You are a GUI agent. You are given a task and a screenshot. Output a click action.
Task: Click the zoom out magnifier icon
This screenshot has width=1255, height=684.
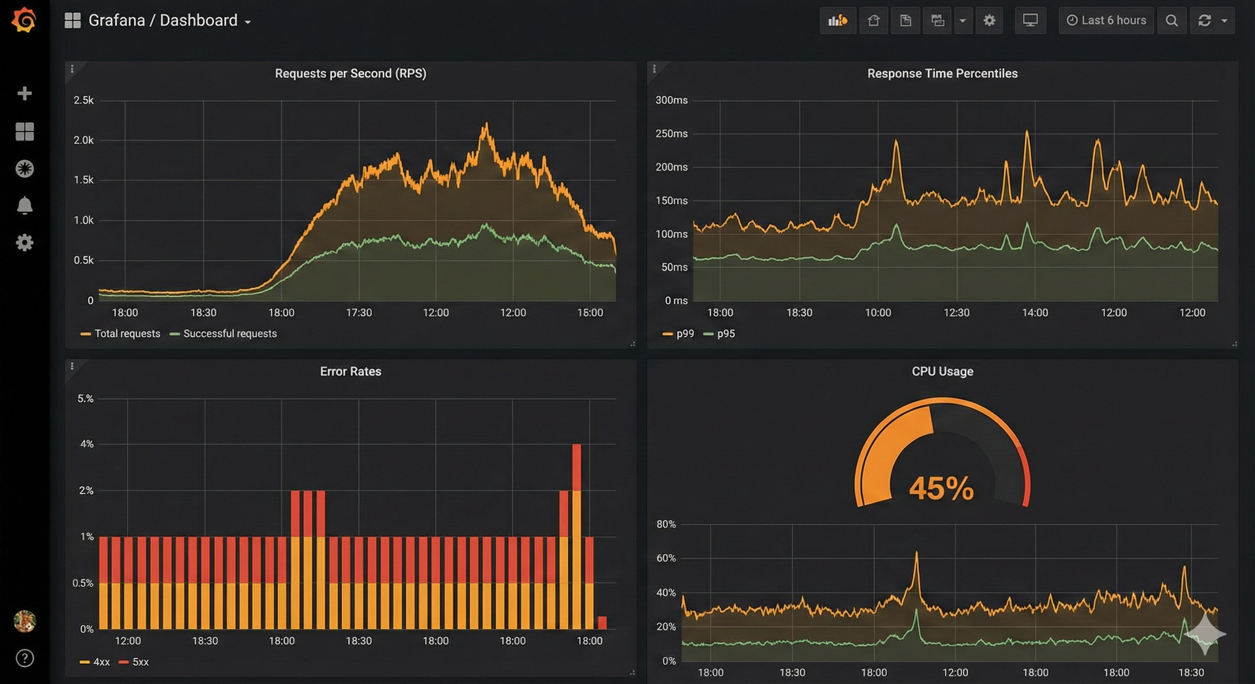(1171, 20)
